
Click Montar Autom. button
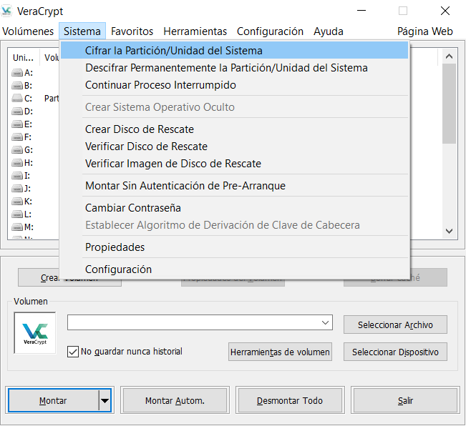[175, 400]
